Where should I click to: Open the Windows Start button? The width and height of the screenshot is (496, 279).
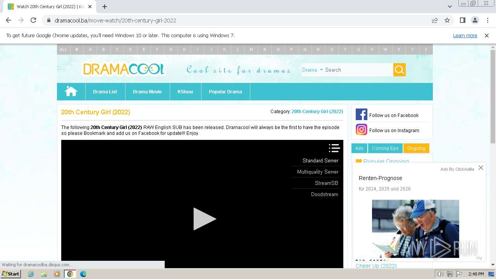pyautogui.click(x=11, y=274)
